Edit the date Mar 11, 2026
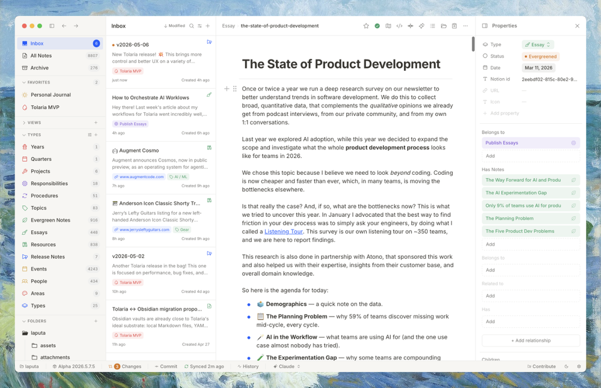Viewport: 601px width, 388px height. point(538,68)
